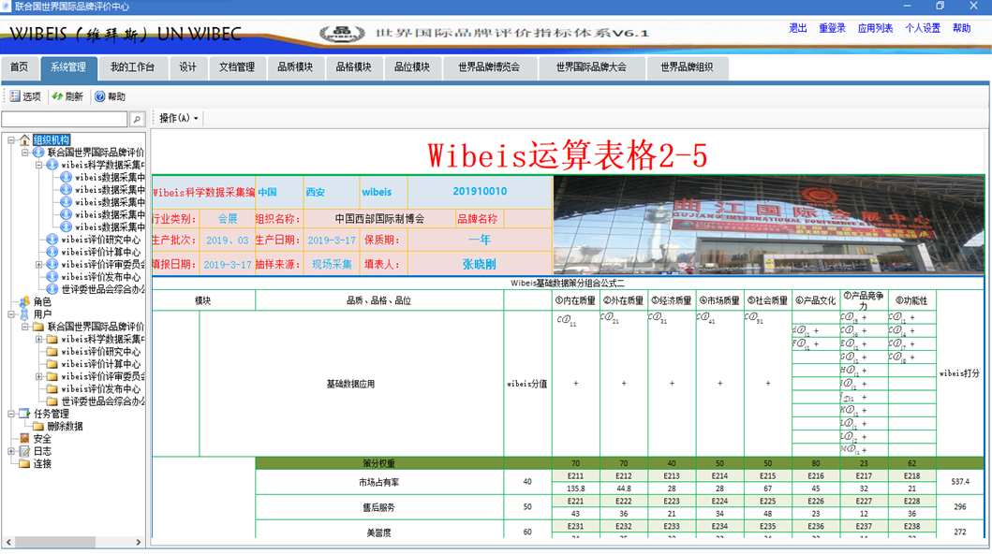The width and height of the screenshot is (992, 554).
Task: Click the folder icon of wibeis评价发布中心 under 用户
Action: [x=52, y=388]
